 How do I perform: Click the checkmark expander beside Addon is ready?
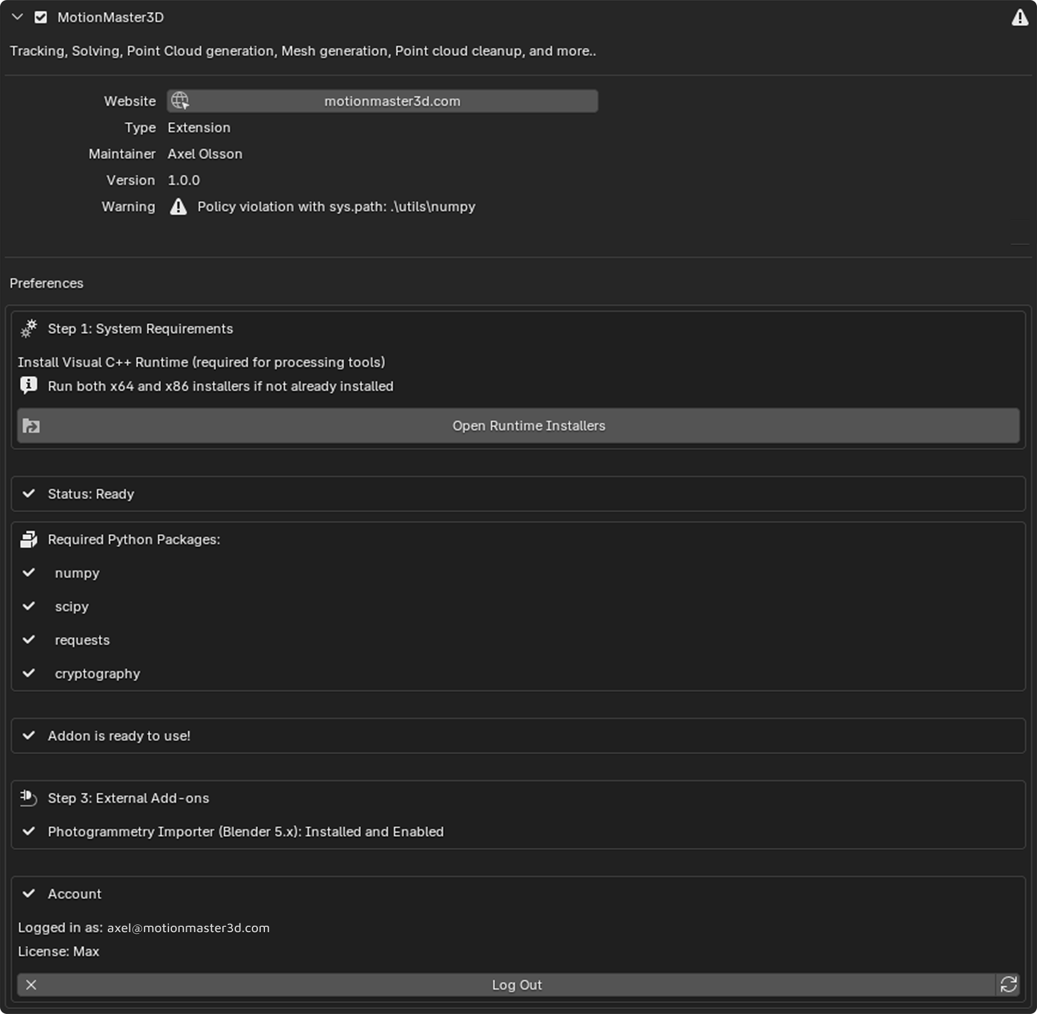coord(29,735)
